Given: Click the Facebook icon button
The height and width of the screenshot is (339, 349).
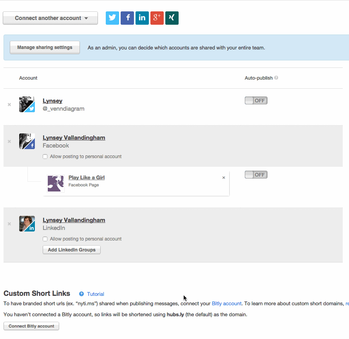Looking at the screenshot, I should pyautogui.click(x=127, y=18).
